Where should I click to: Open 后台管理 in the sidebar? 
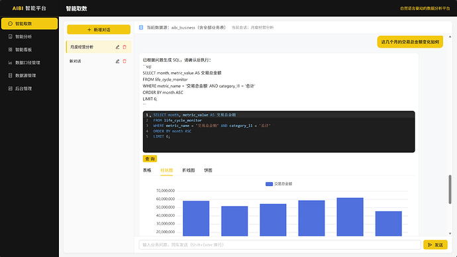pos(29,88)
